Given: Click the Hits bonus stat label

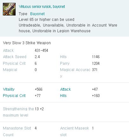Looking at the screenshot, I should point(63,96).
